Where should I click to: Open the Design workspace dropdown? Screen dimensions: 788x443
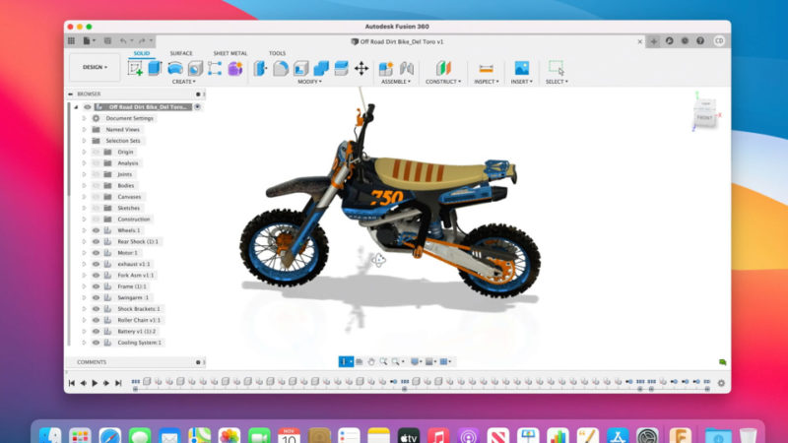(95, 67)
